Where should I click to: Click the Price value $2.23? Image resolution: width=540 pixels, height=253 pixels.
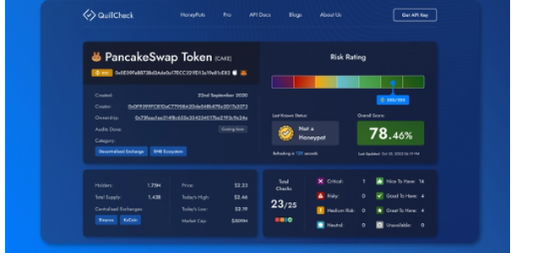point(241,185)
